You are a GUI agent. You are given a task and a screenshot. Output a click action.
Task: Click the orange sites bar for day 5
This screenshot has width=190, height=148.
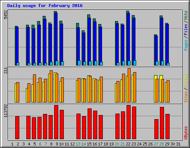click(35, 88)
